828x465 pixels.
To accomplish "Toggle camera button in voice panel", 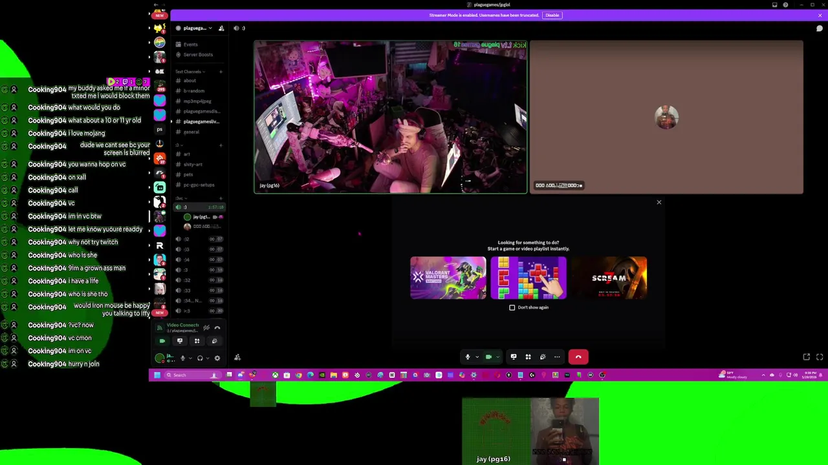I will click(162, 341).
